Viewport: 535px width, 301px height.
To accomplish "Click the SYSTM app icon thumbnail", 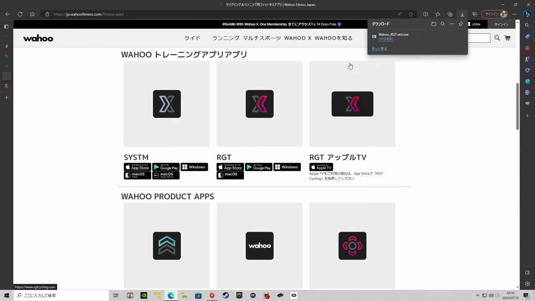I will pos(167,104).
